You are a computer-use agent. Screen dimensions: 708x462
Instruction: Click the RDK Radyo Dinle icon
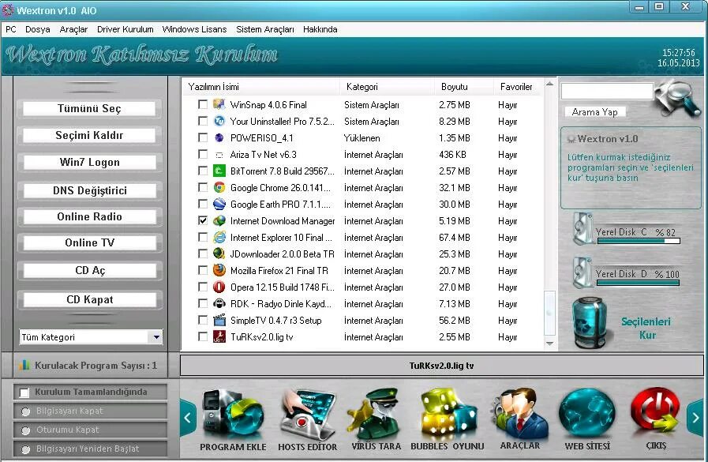tap(219, 303)
